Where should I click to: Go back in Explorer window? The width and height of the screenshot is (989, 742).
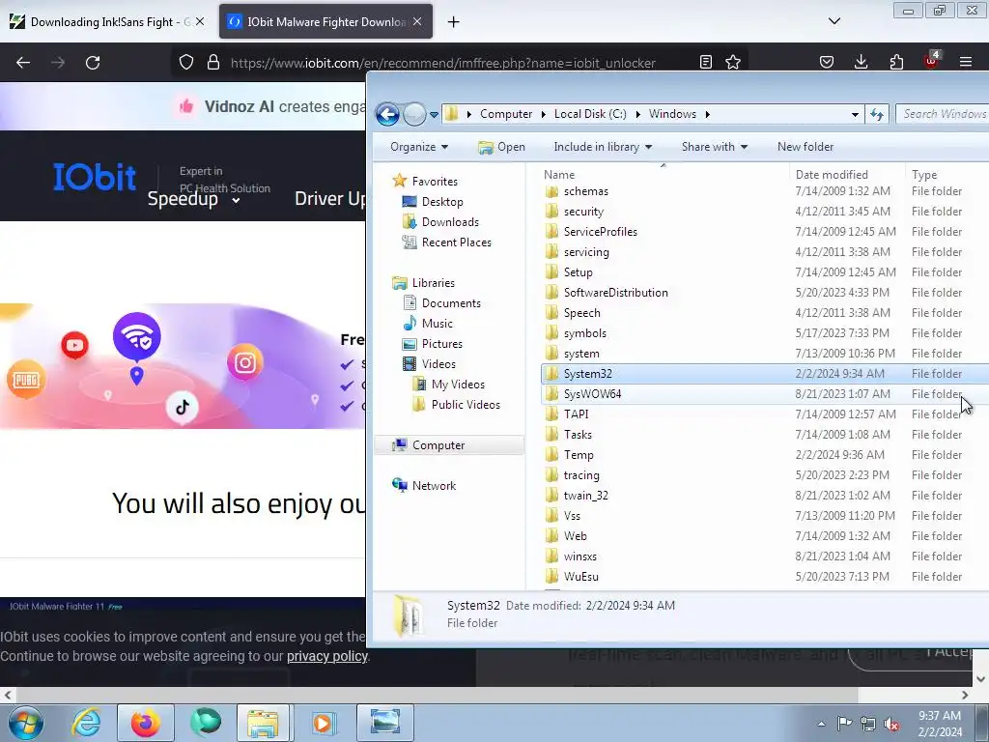coord(387,114)
